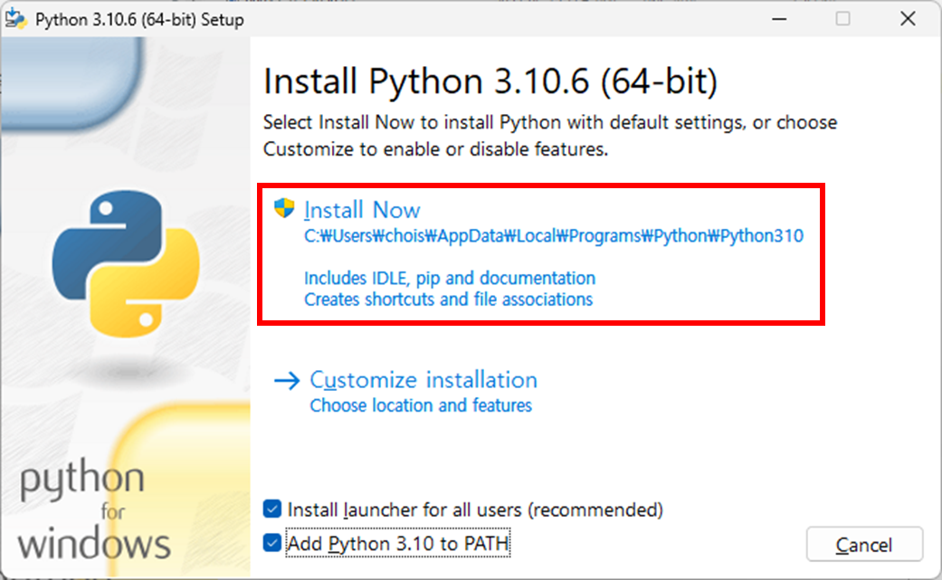Click the 'Install Python 3.10.6 (64-bit)' heading
This screenshot has width=942, height=580.
click(x=490, y=81)
